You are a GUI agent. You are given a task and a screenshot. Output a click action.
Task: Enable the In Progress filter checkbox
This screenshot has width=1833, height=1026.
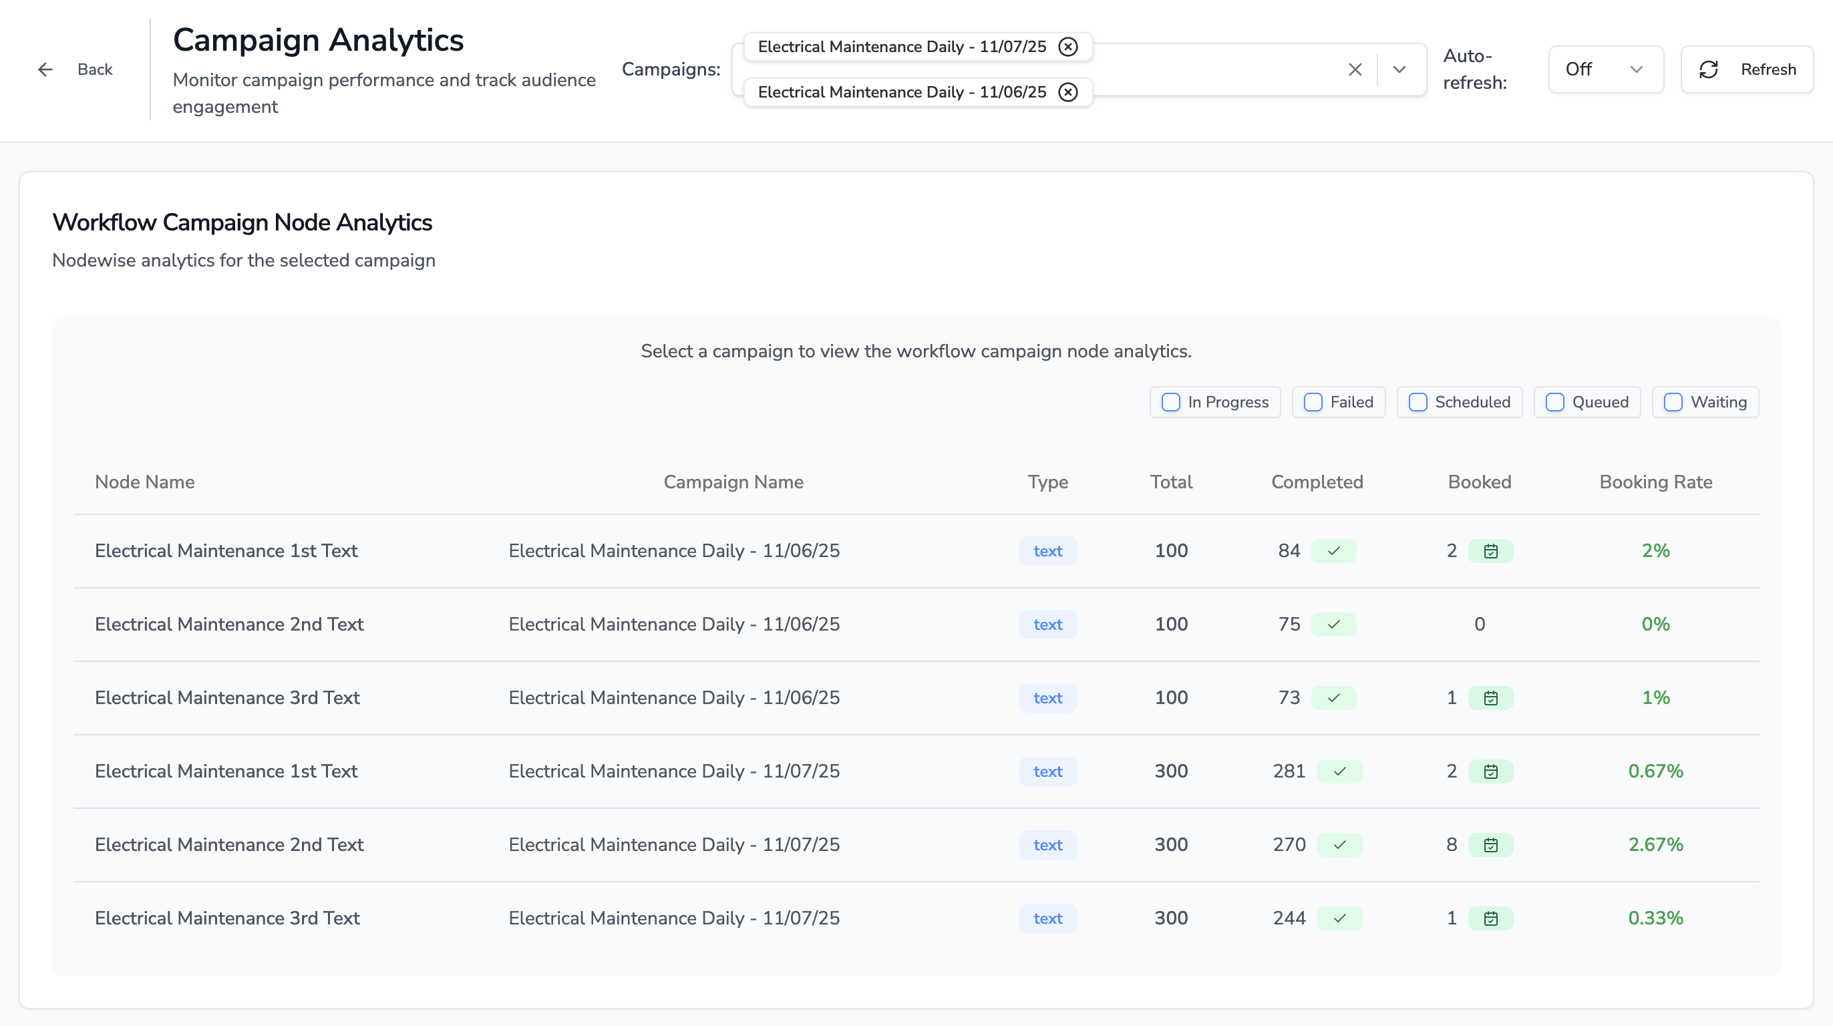click(x=1170, y=402)
